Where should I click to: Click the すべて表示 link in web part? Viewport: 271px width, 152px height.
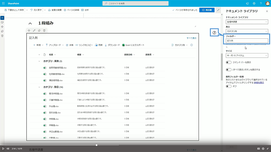pos(192,38)
